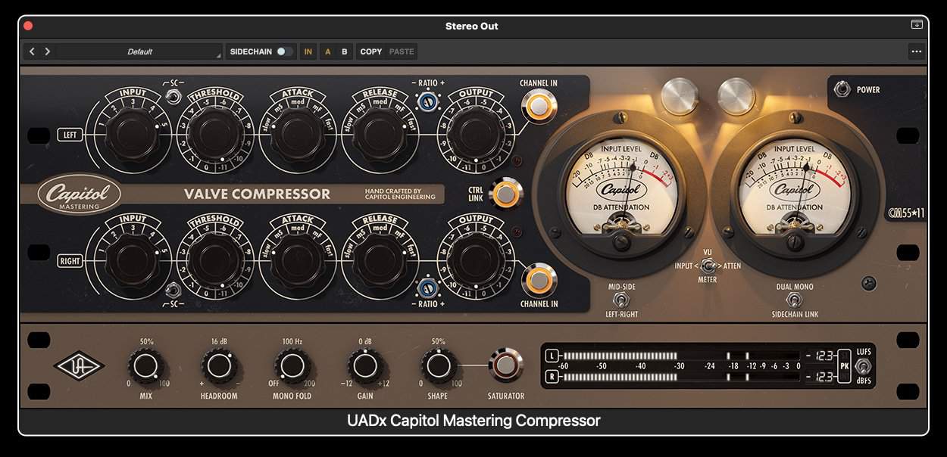The image size is (947, 457).
Task: Click the RIGHT channel label box
Action: point(70,261)
